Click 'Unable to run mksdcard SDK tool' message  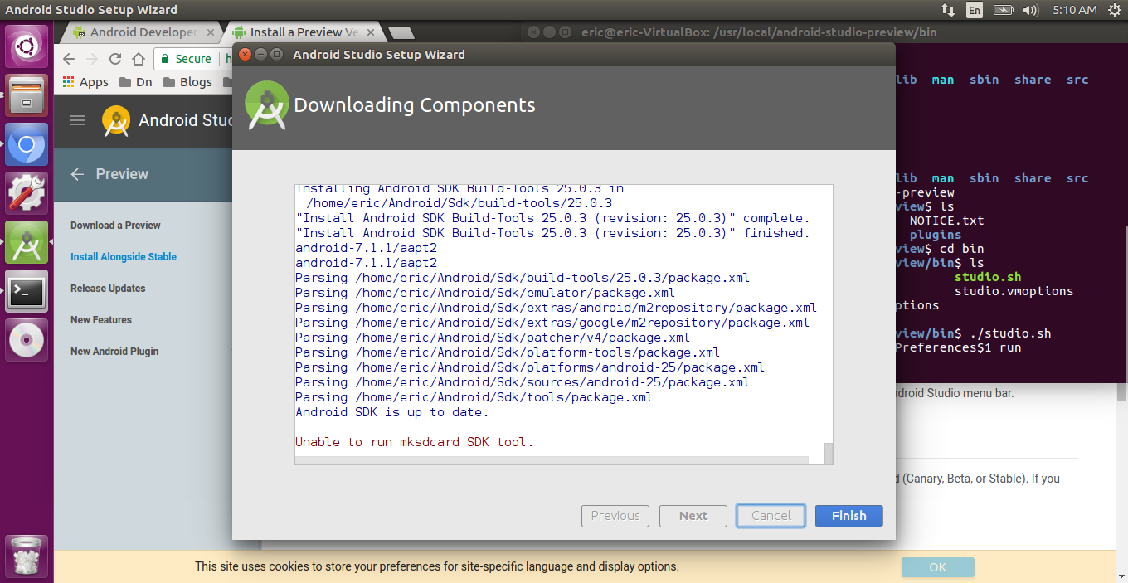pos(415,442)
